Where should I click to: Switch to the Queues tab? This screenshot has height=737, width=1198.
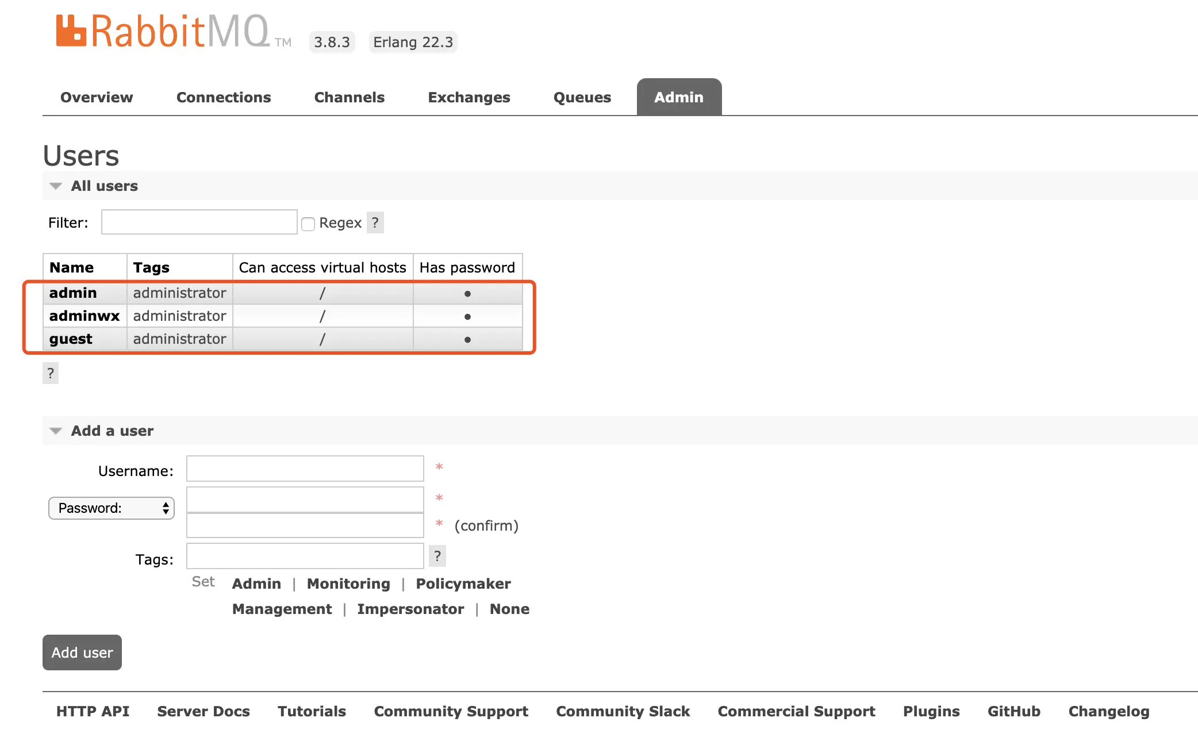(582, 98)
